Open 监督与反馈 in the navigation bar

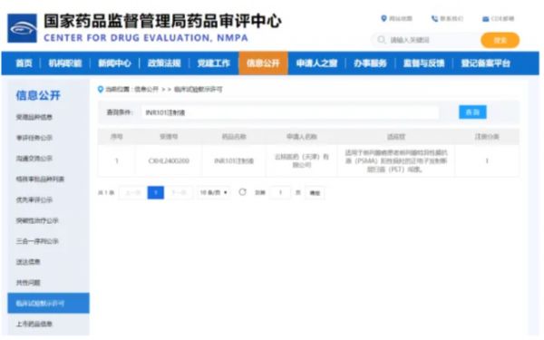coord(423,63)
